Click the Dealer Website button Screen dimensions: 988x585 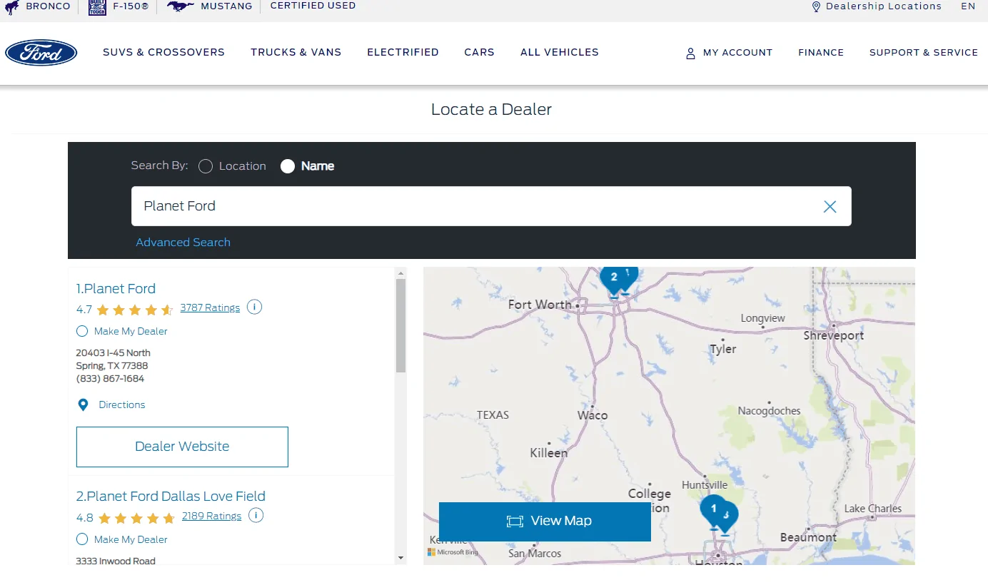coord(182,447)
